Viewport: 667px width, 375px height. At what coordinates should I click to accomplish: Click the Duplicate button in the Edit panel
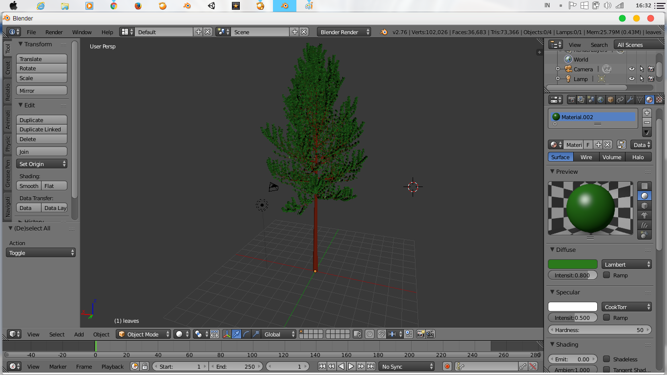point(42,120)
